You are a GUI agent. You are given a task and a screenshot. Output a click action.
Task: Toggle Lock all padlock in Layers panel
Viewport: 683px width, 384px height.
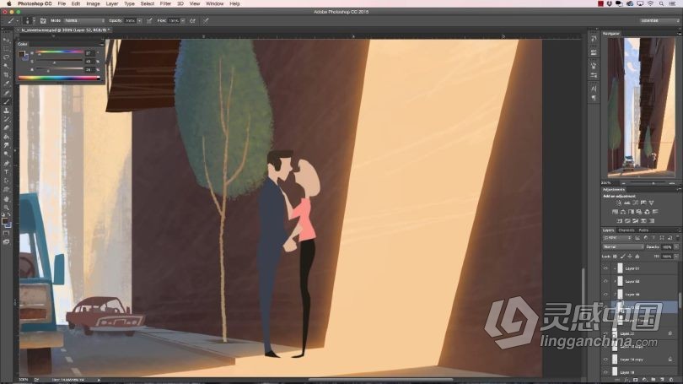click(x=637, y=257)
